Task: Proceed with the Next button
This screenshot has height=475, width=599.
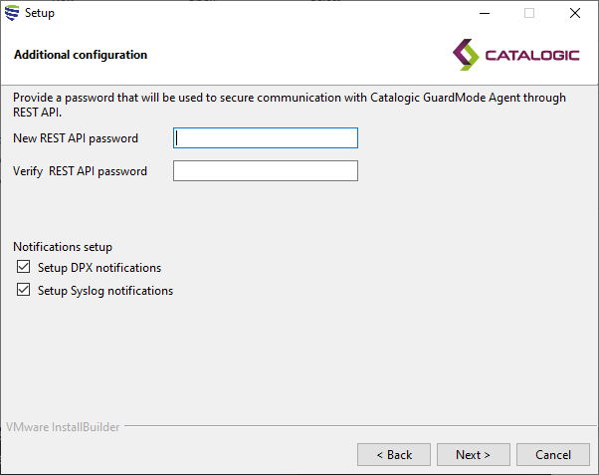Action: coord(473,455)
